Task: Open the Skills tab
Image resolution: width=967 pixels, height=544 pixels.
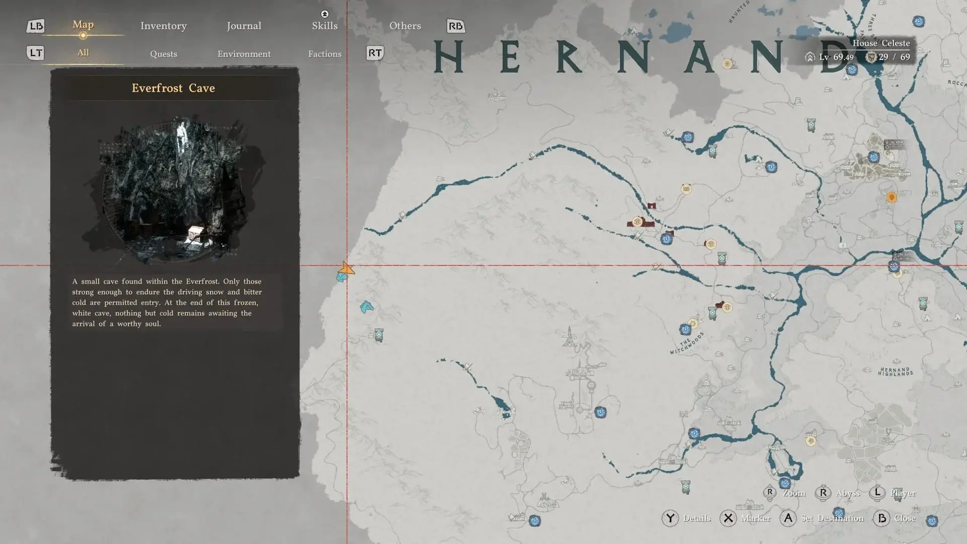Action: pyautogui.click(x=325, y=26)
